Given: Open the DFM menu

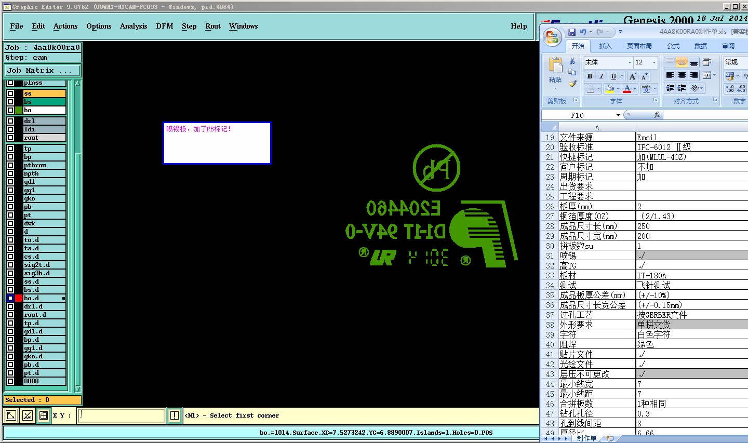Looking at the screenshot, I should point(165,26).
